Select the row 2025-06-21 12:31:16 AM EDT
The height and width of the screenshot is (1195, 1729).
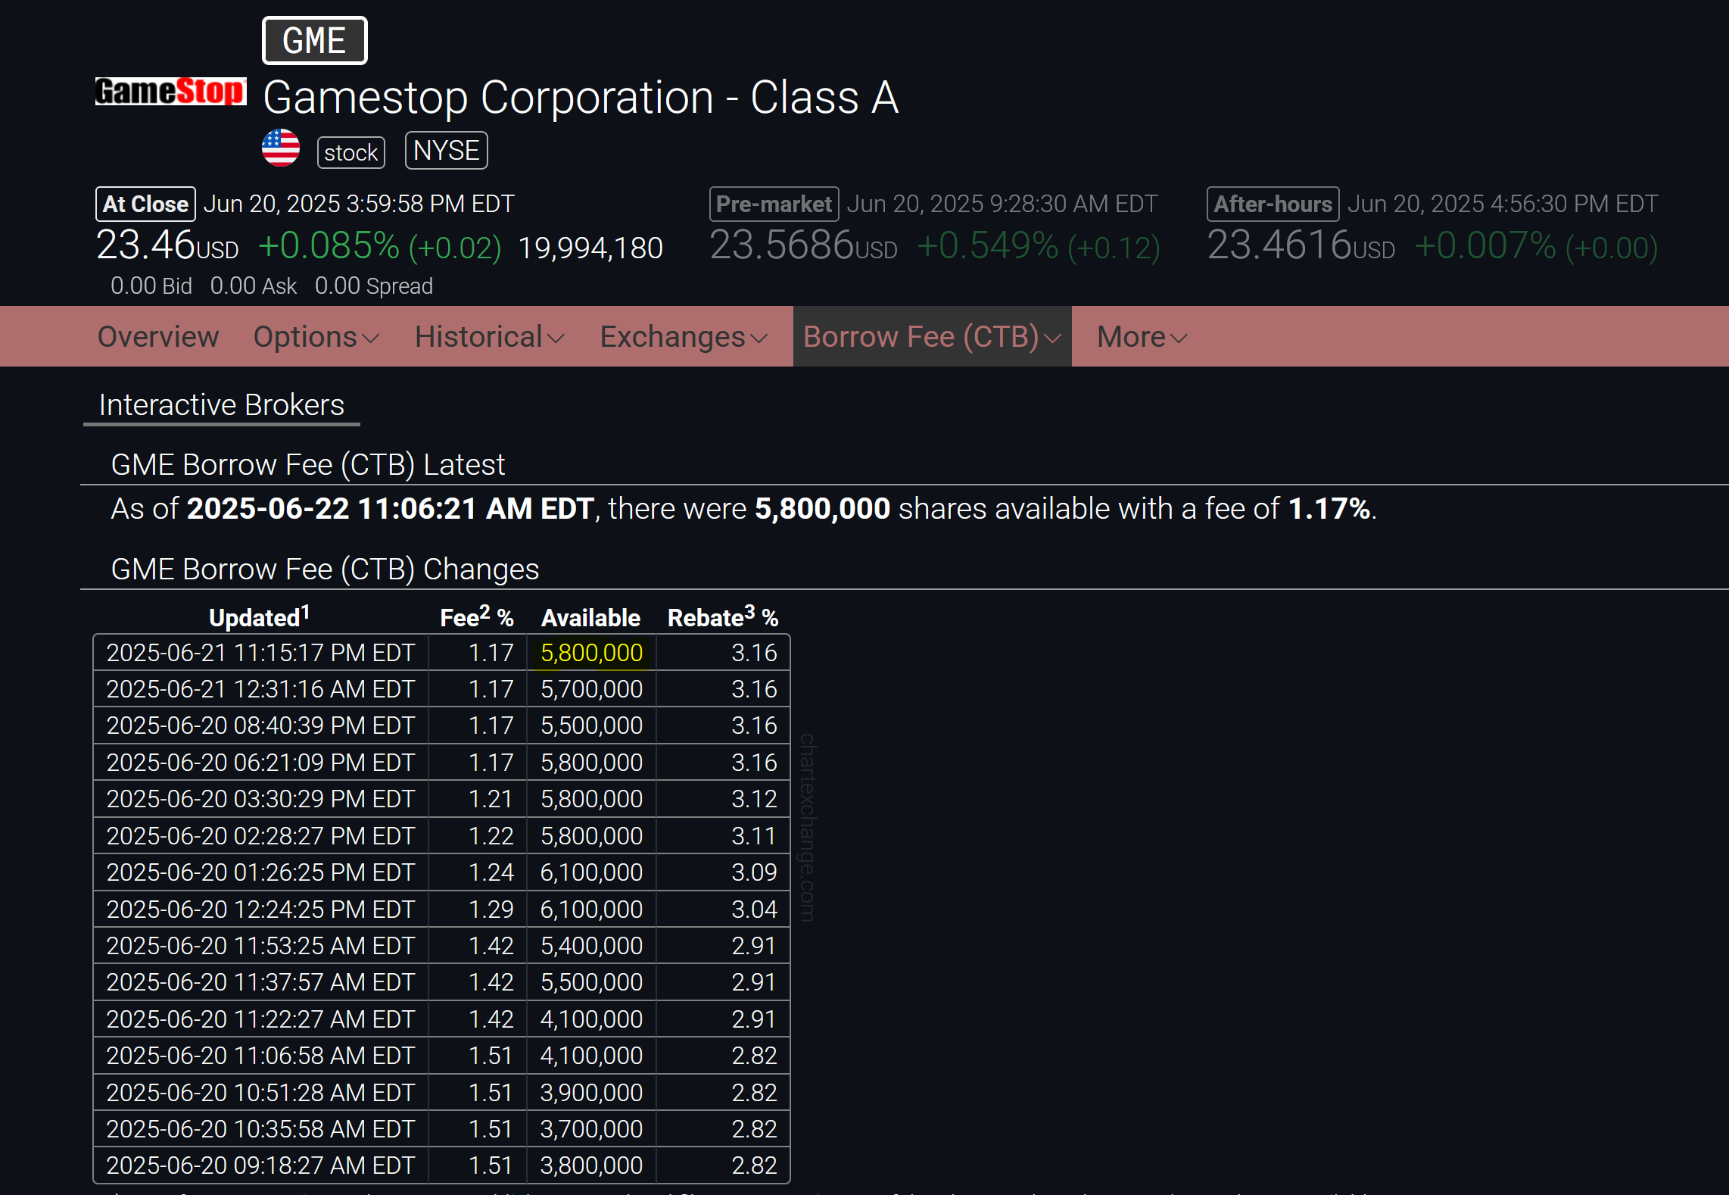pyautogui.click(x=441, y=689)
